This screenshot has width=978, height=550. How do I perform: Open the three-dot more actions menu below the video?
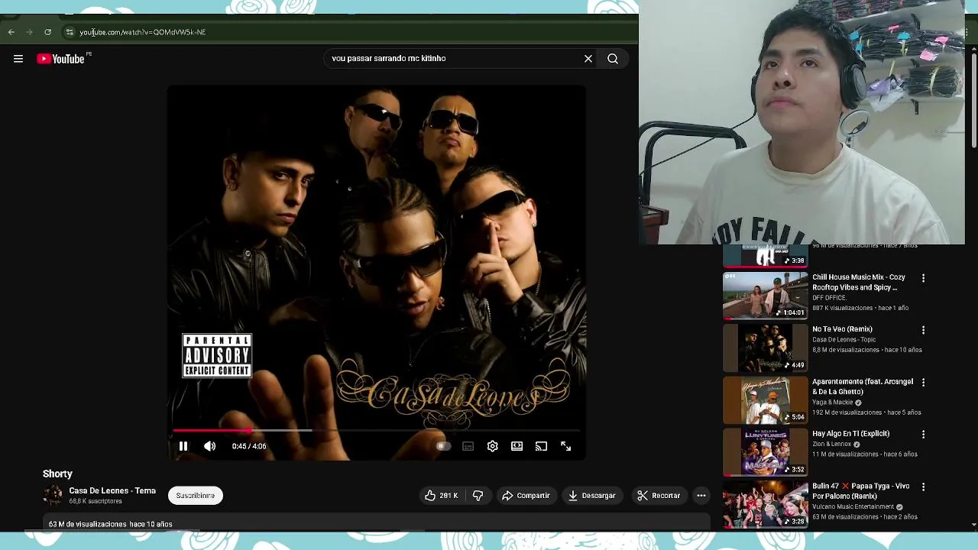701,496
